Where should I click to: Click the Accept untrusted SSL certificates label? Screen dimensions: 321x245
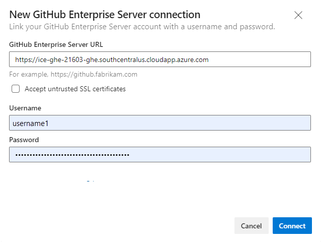[x=75, y=89]
